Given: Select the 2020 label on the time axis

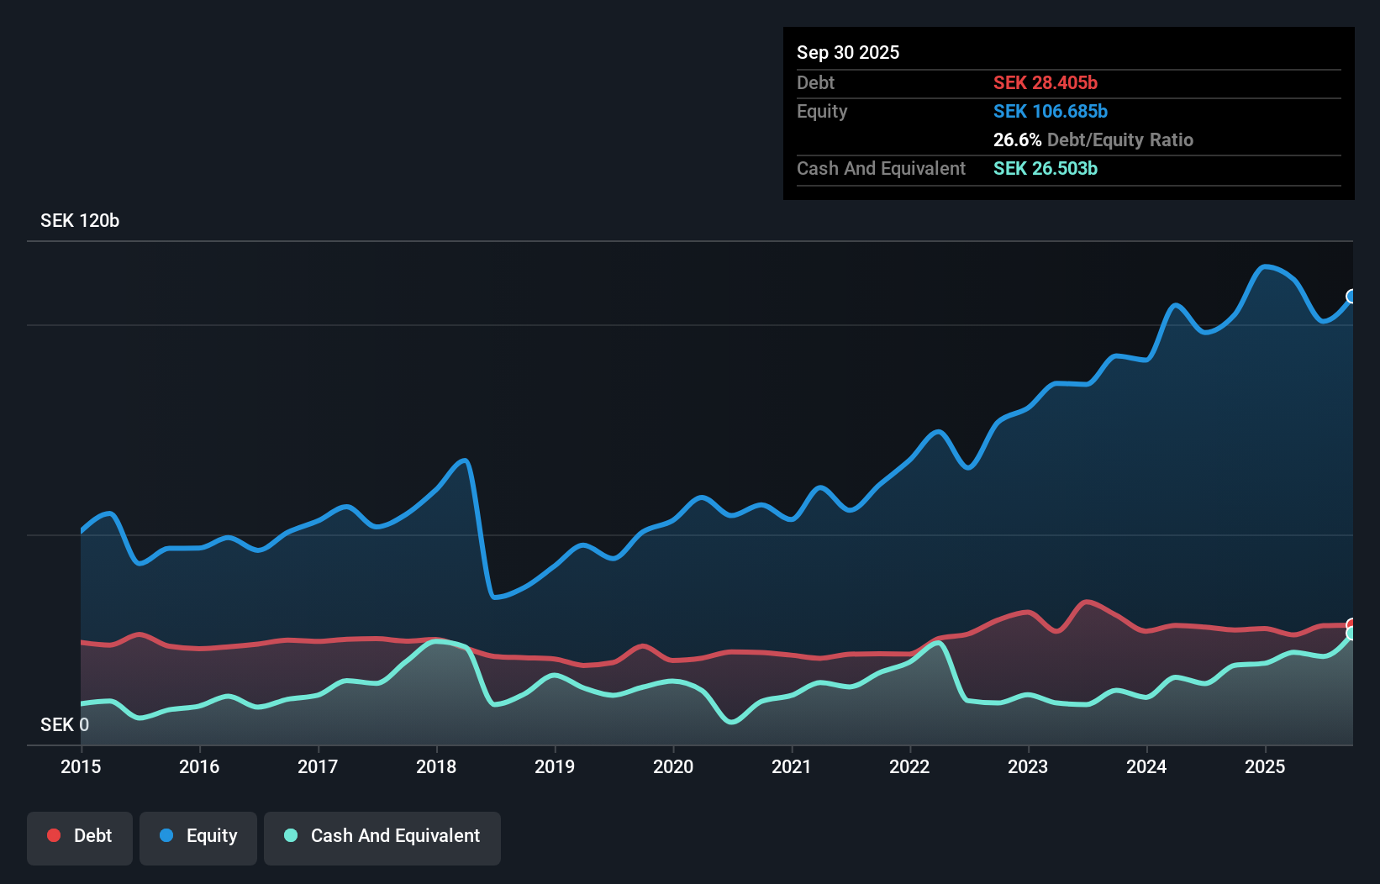Looking at the screenshot, I should 673,766.
